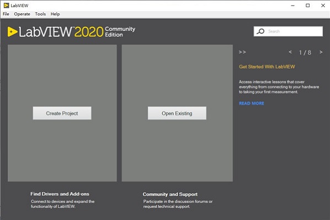Click the magnifying glass search icon
This screenshot has width=330, height=220.
260,31
